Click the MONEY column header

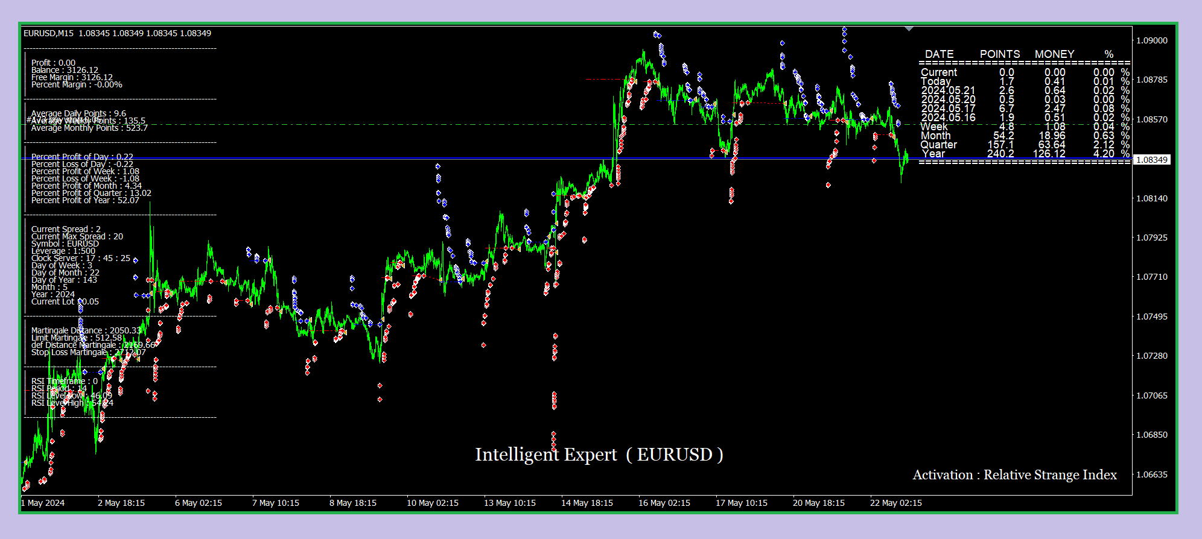point(1054,54)
